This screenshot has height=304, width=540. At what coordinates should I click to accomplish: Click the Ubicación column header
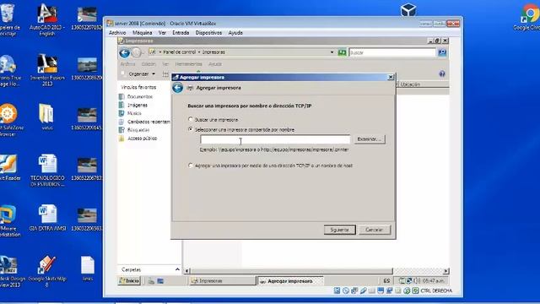tap(410, 84)
